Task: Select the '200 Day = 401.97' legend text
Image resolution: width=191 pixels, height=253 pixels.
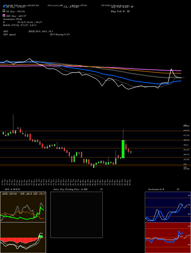Action: coord(16,16)
